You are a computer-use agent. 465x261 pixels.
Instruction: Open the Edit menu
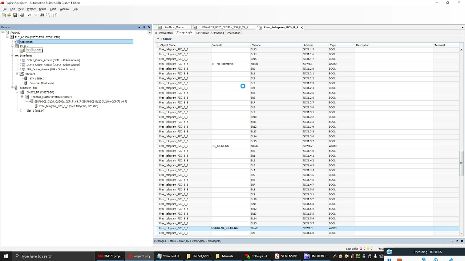(x=12, y=9)
